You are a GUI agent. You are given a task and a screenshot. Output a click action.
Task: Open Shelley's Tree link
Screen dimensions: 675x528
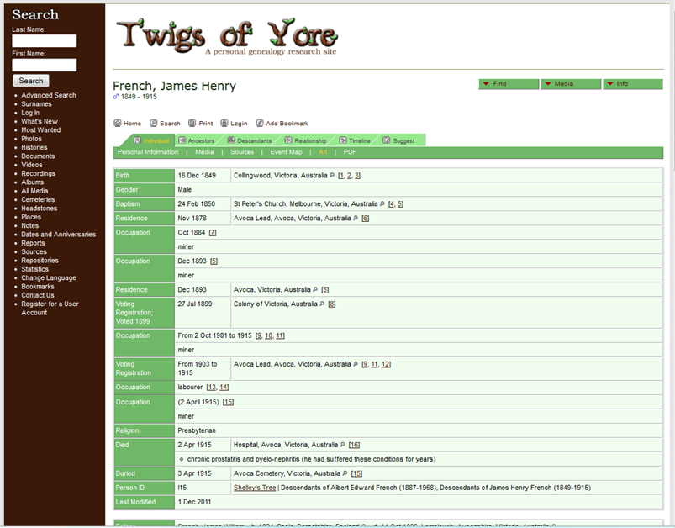pyautogui.click(x=255, y=488)
